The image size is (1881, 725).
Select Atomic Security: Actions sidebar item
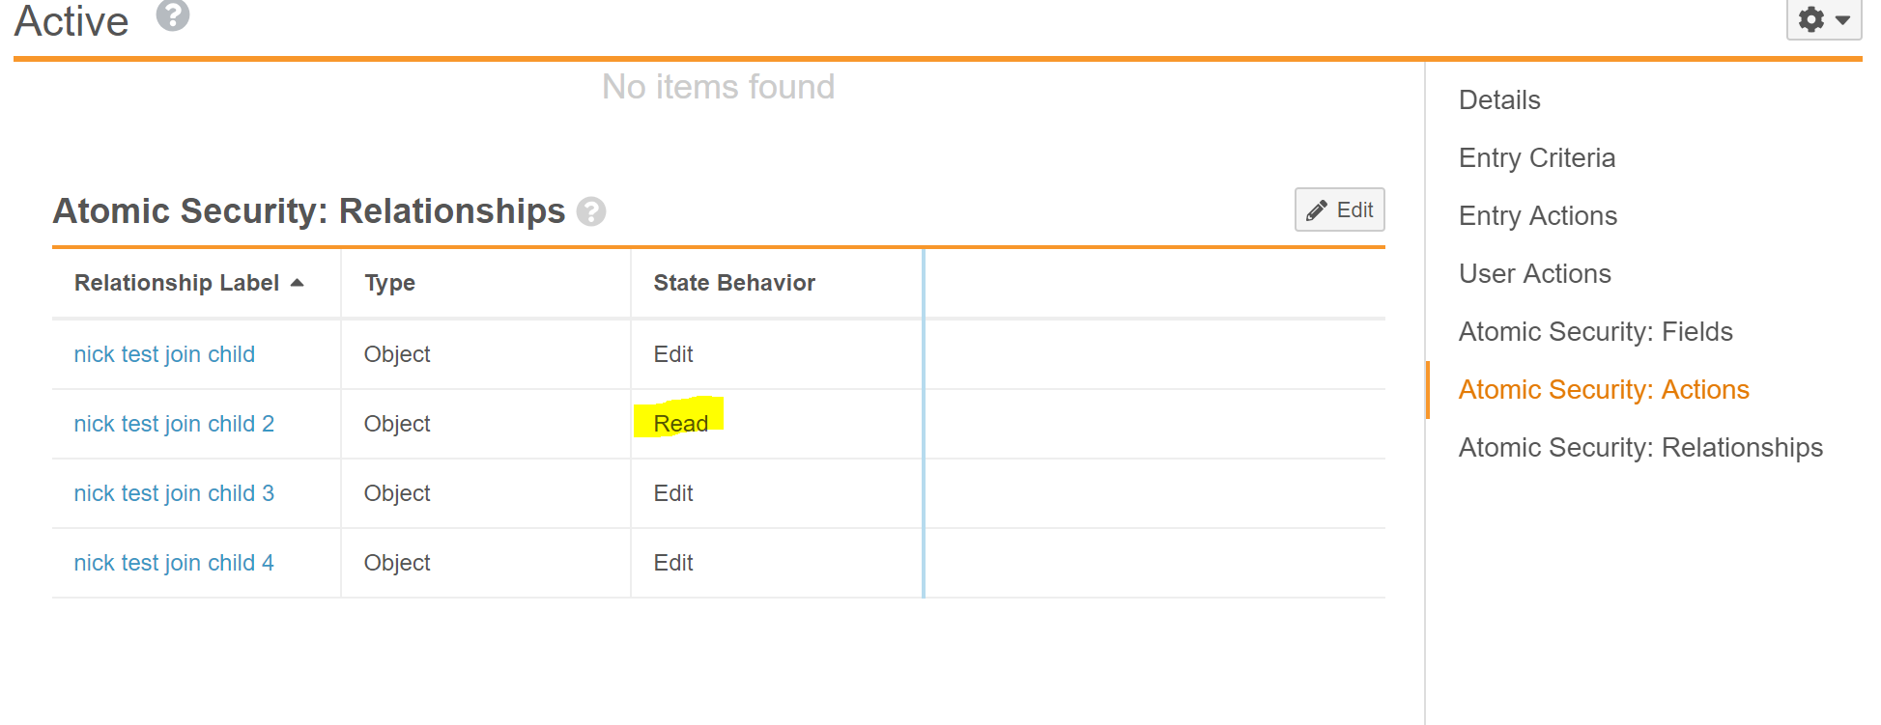[1604, 390]
